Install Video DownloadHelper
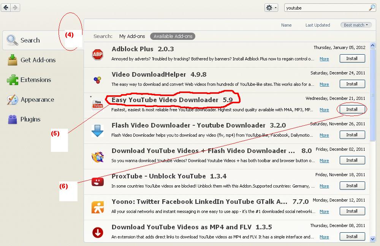380x246 pixels. (352, 84)
